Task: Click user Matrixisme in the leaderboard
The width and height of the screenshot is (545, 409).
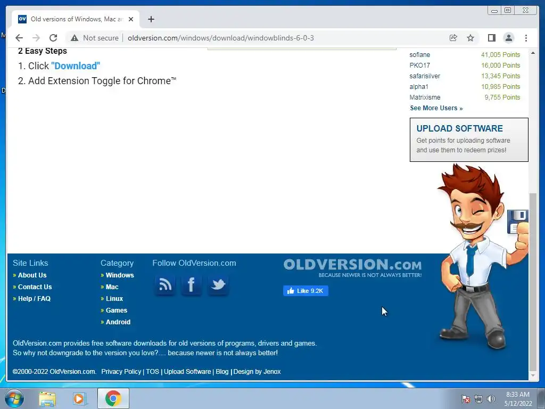Action: pyautogui.click(x=425, y=97)
